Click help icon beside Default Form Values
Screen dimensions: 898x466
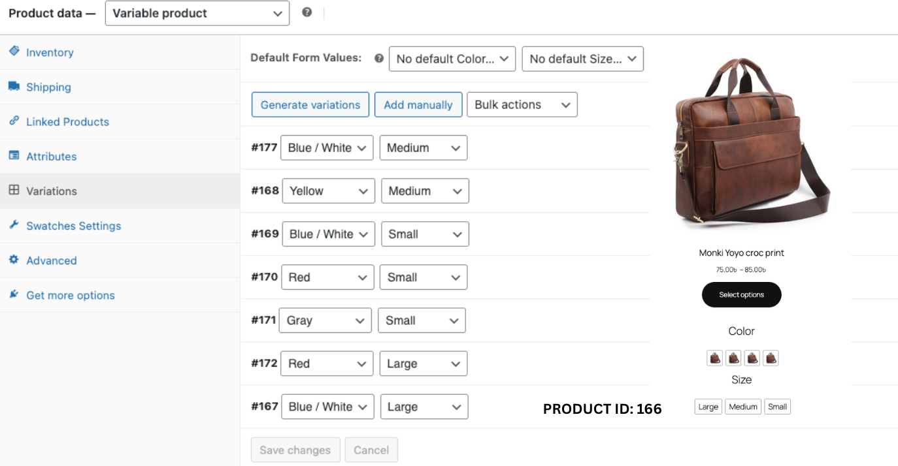(379, 58)
